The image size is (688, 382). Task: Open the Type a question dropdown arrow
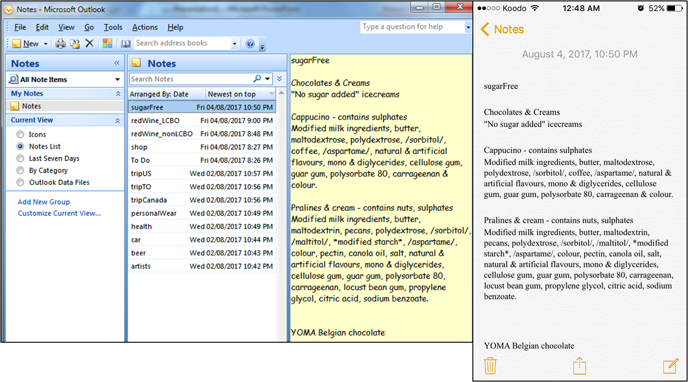click(x=468, y=27)
